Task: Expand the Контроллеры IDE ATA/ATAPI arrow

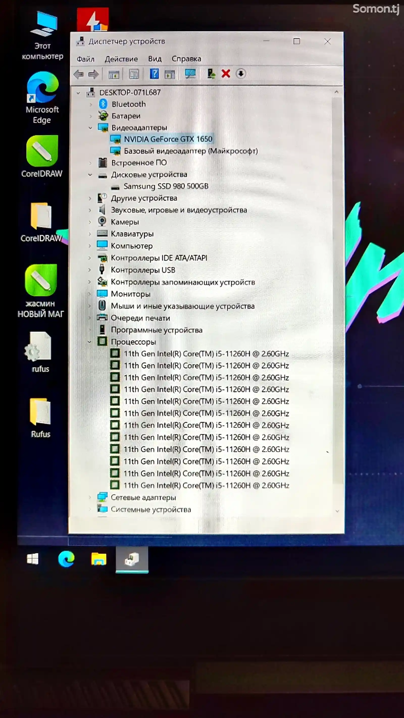Action: point(89,258)
